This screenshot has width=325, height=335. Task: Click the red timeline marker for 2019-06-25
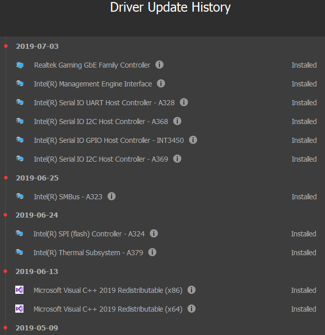click(x=6, y=178)
